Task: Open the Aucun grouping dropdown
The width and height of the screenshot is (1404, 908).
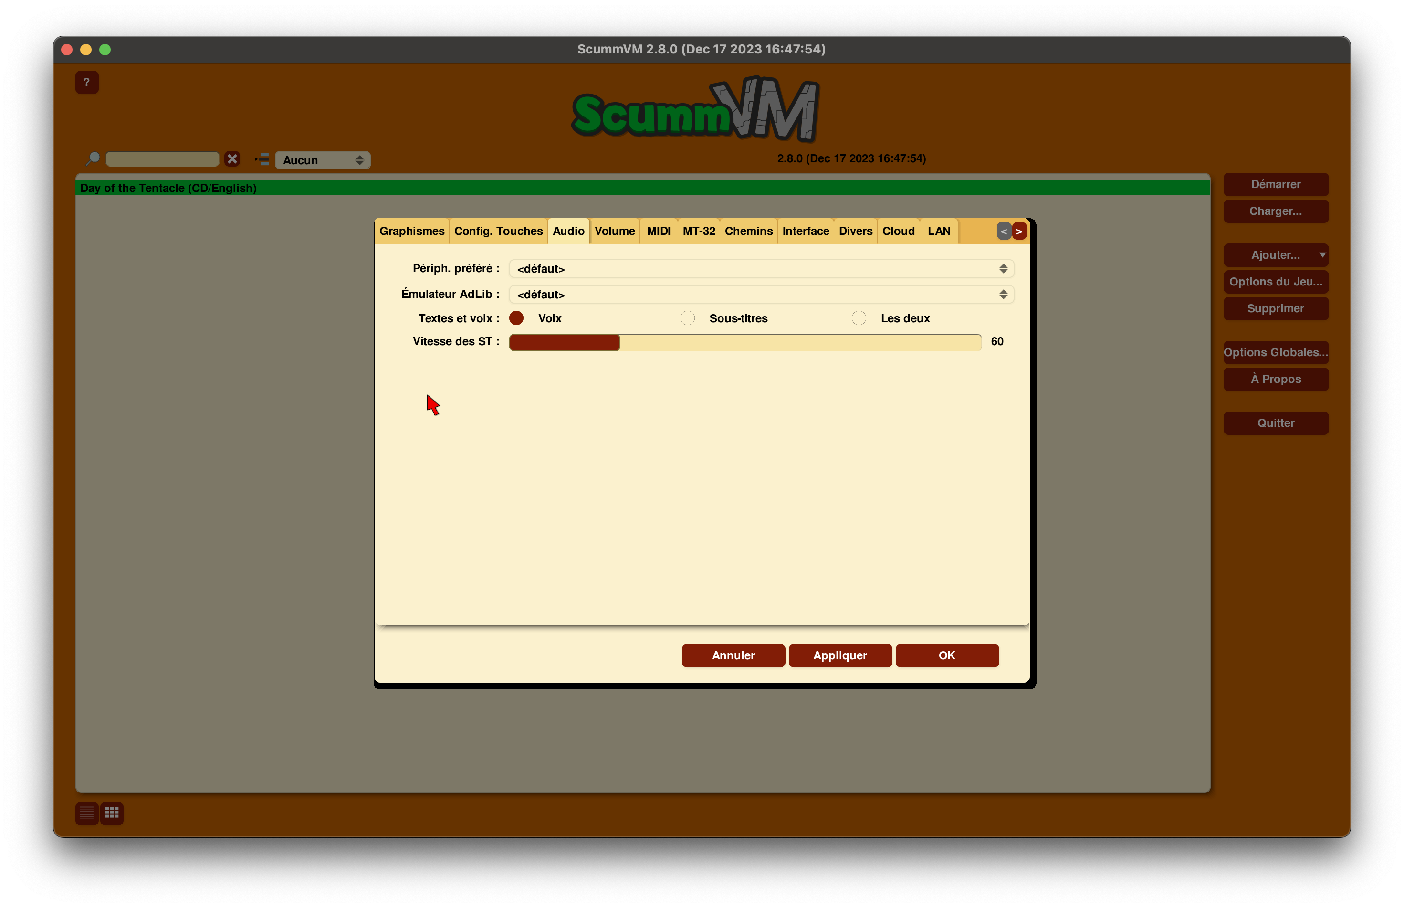Action: click(323, 160)
